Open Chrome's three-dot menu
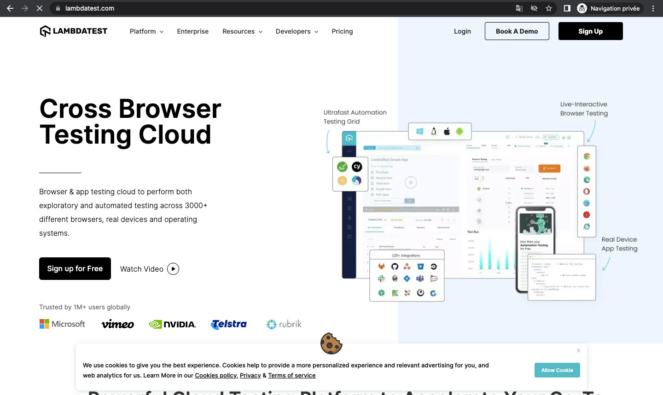Screen dimensions: 663x395 653,8
